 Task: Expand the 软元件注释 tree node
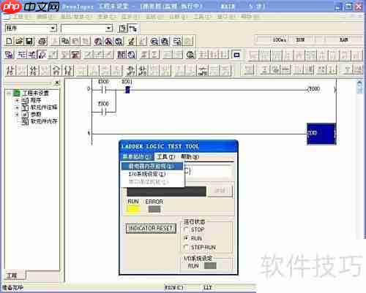[x=17, y=107]
